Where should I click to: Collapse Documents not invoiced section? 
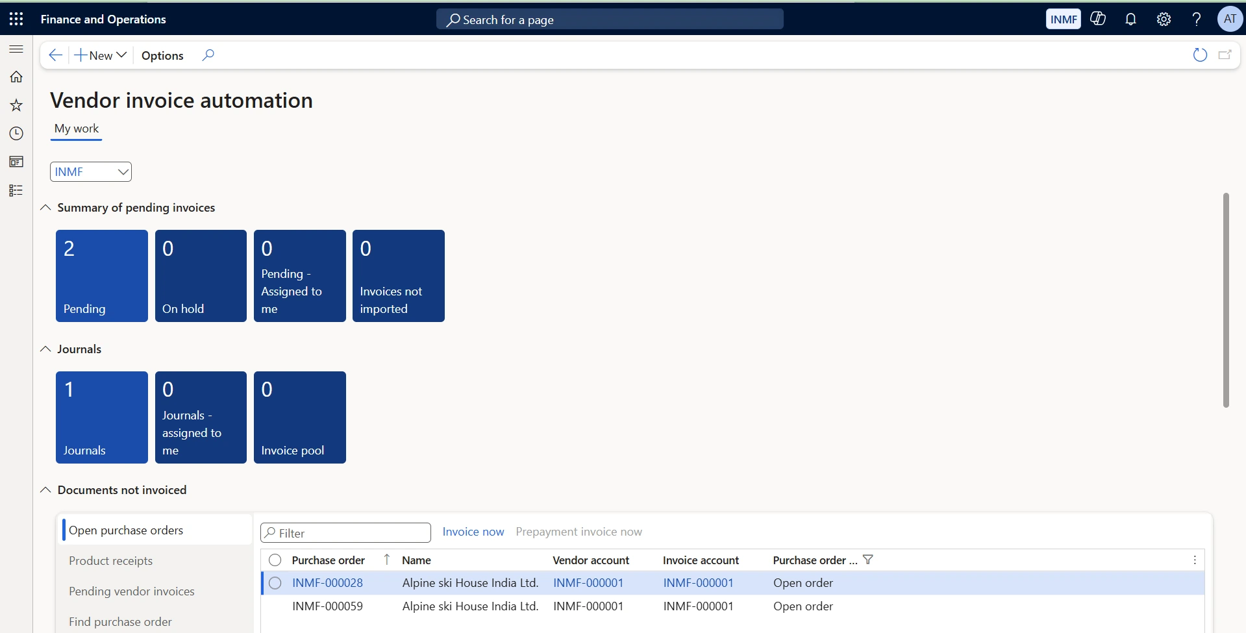pyautogui.click(x=45, y=490)
